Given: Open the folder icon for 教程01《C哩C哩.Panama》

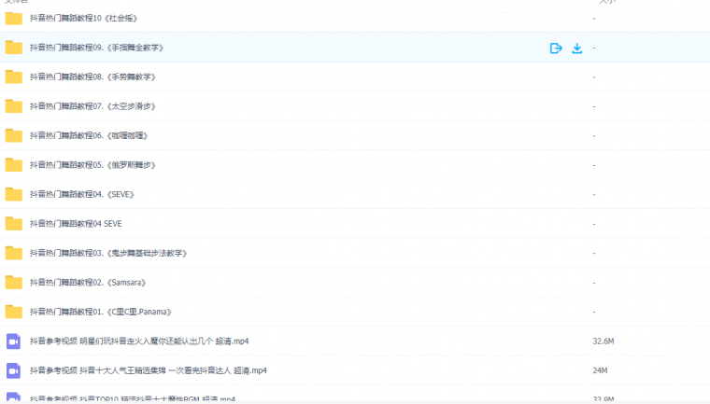Looking at the screenshot, I should coord(14,312).
